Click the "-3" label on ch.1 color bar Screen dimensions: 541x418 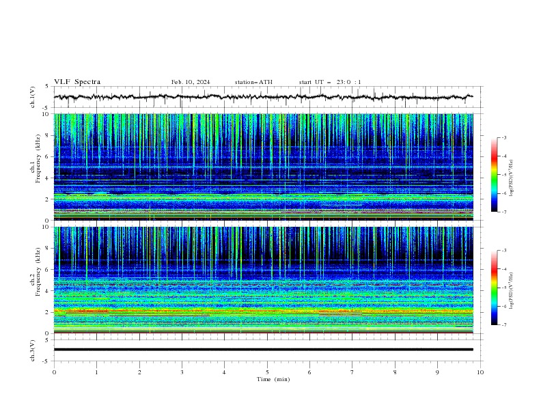click(x=503, y=137)
